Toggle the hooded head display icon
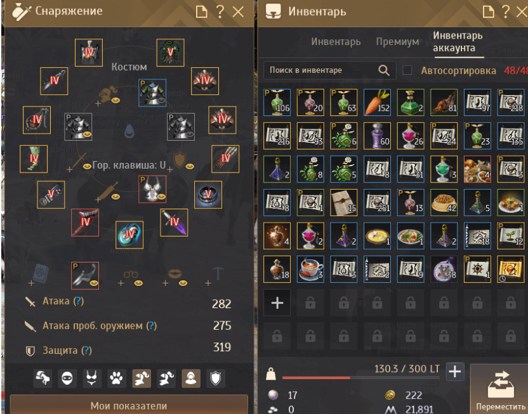The height and width of the screenshot is (414, 528). point(191,378)
